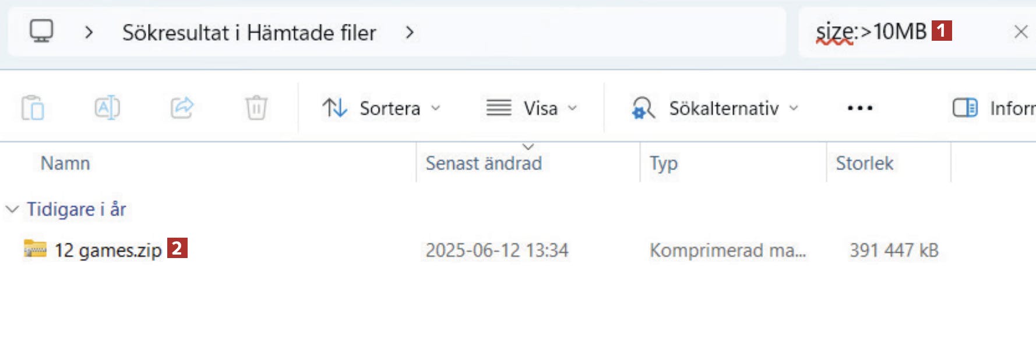The image size is (1036, 360).
Task: Sort by the Typ column header
Action: [664, 164]
